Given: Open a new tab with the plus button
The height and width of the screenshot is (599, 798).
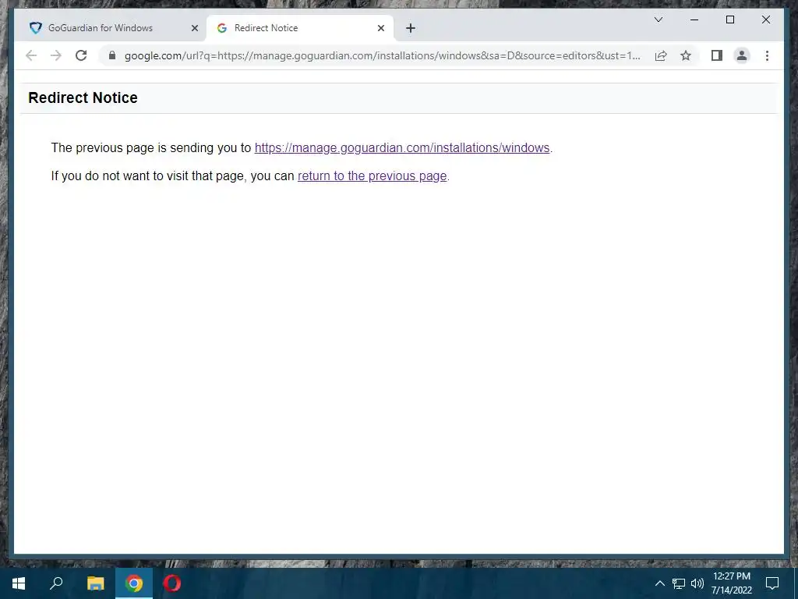Looking at the screenshot, I should (411, 28).
